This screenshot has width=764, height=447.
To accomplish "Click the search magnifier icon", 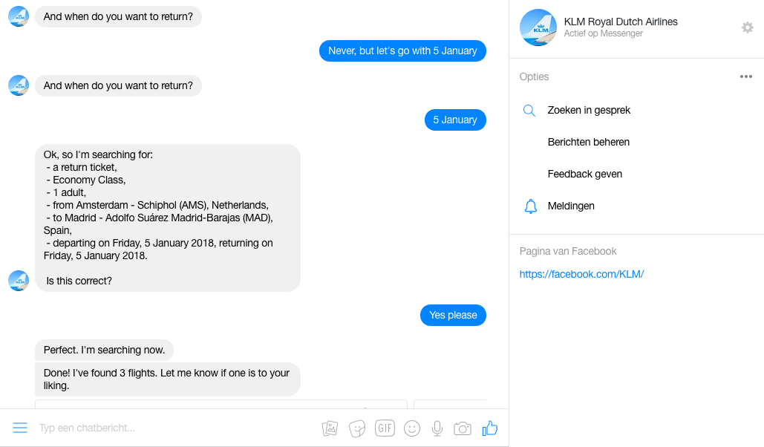I will click(529, 111).
